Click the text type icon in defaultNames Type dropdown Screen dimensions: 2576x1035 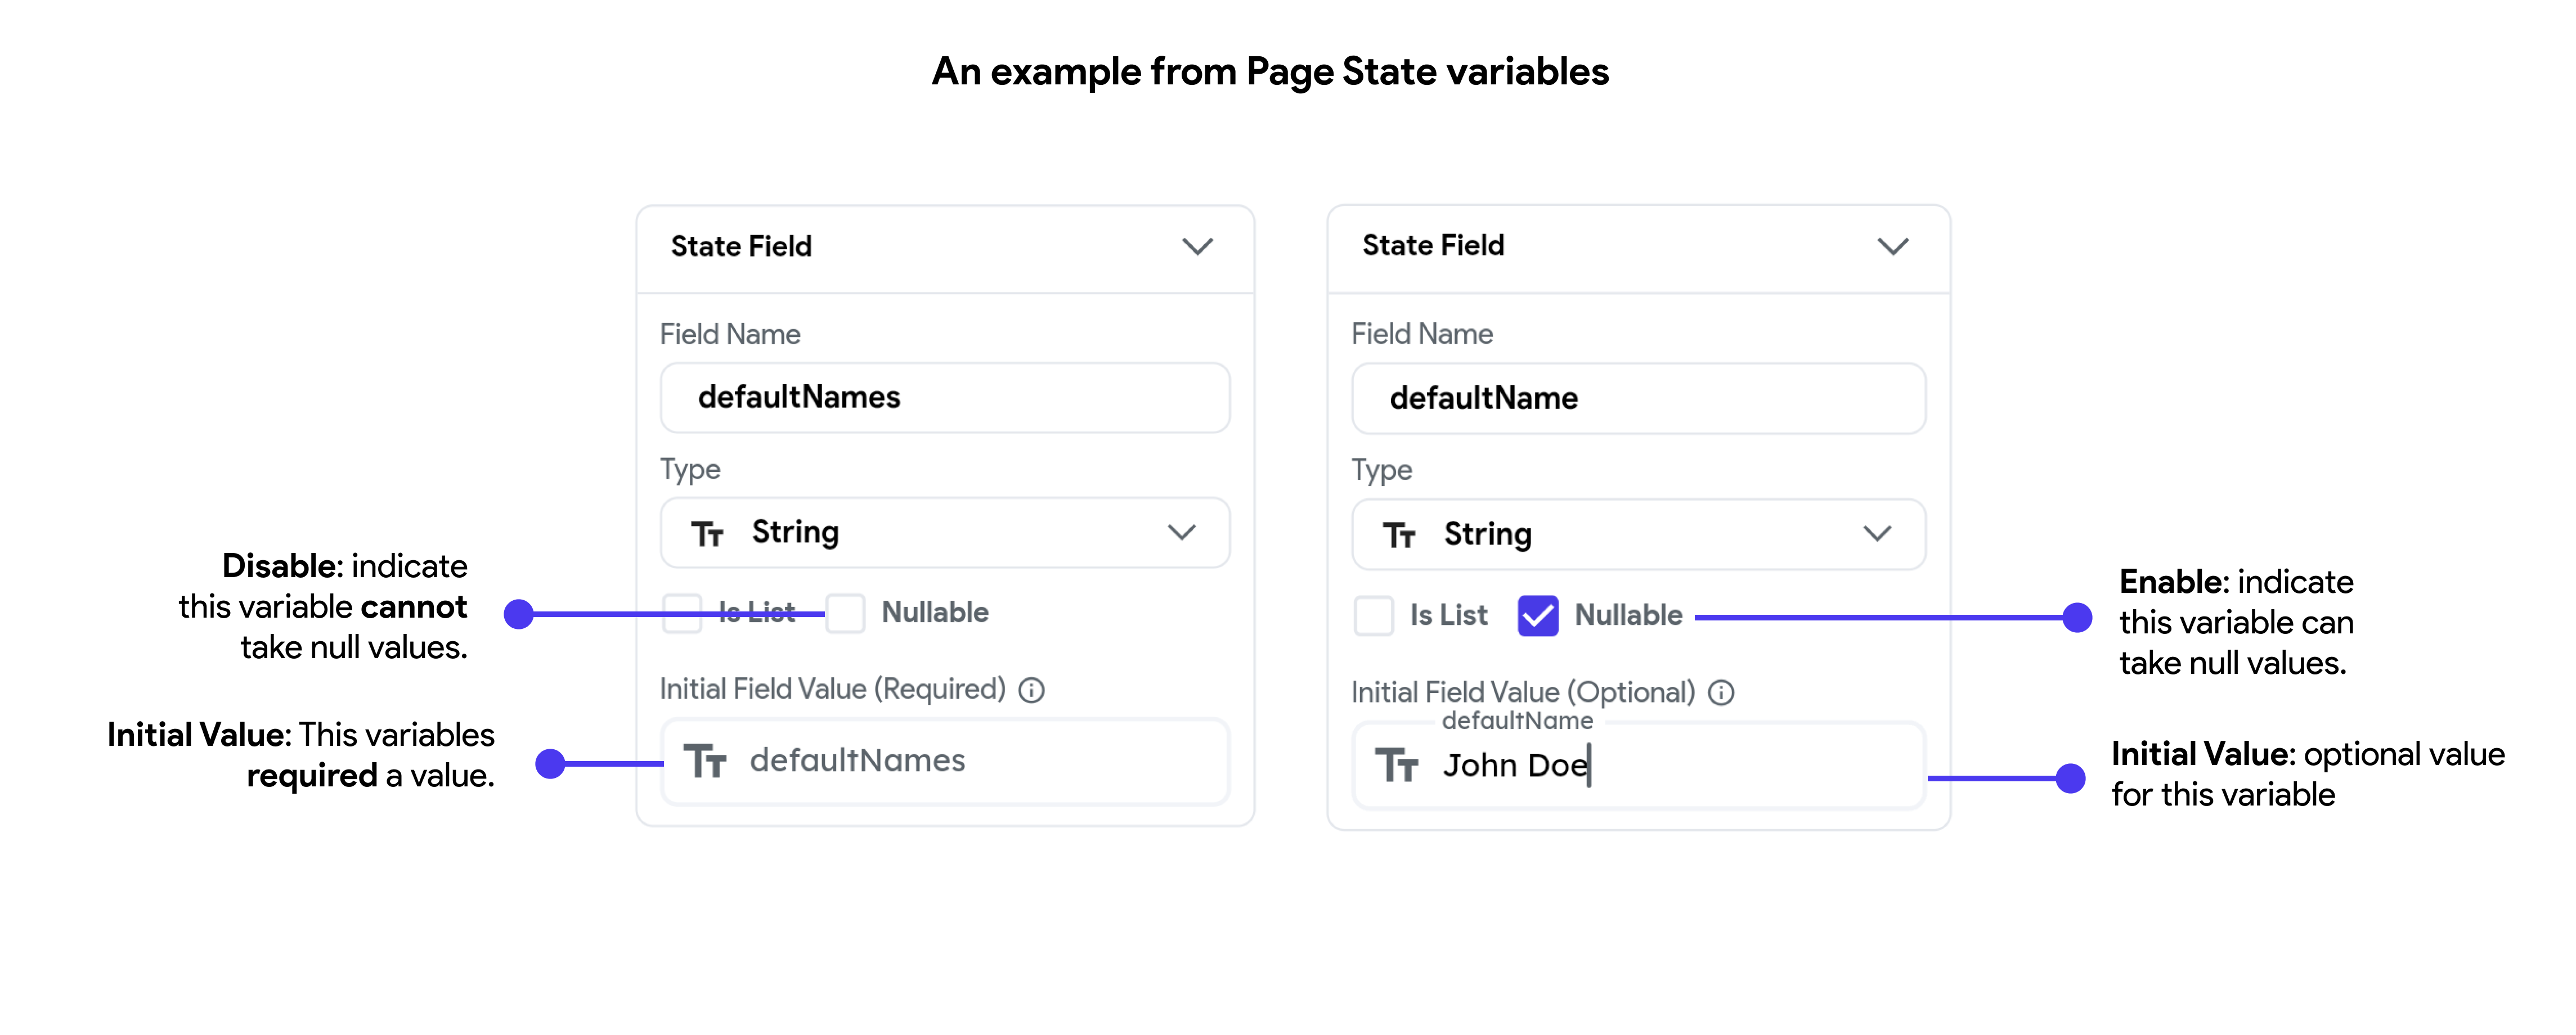[x=707, y=534]
